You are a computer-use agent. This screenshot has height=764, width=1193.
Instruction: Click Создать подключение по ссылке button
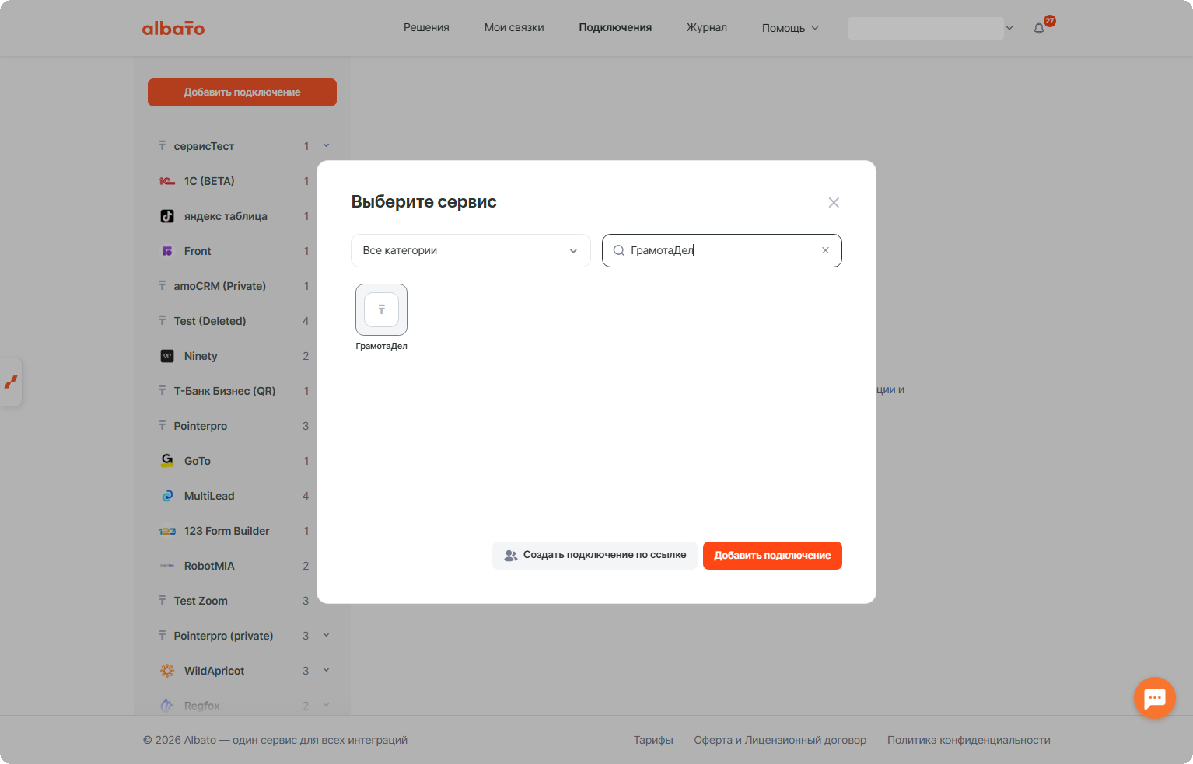(x=595, y=555)
